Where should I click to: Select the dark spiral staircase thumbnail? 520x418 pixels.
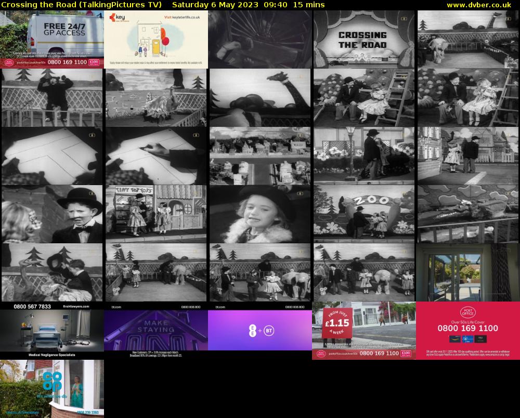(260, 40)
